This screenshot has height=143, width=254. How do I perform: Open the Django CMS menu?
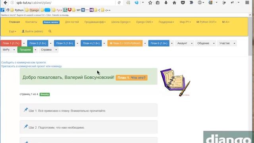click(x=144, y=22)
